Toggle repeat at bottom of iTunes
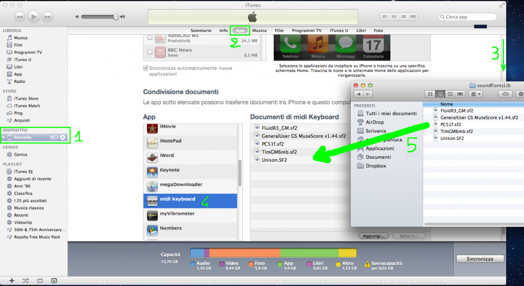524x286 pixels. 40,281
